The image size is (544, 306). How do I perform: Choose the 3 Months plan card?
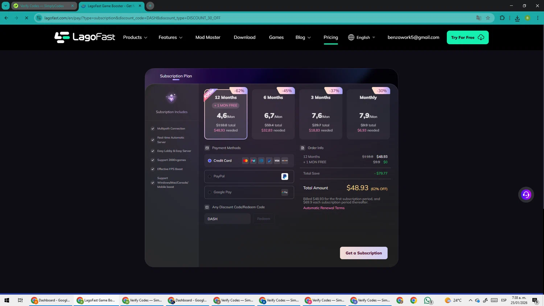[x=321, y=114]
